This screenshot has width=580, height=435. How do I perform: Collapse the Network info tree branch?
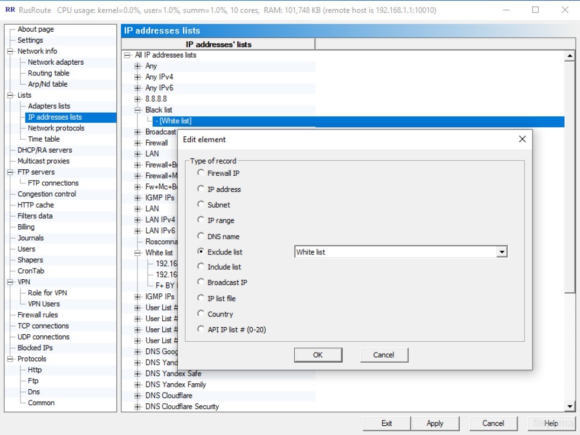[x=10, y=51]
